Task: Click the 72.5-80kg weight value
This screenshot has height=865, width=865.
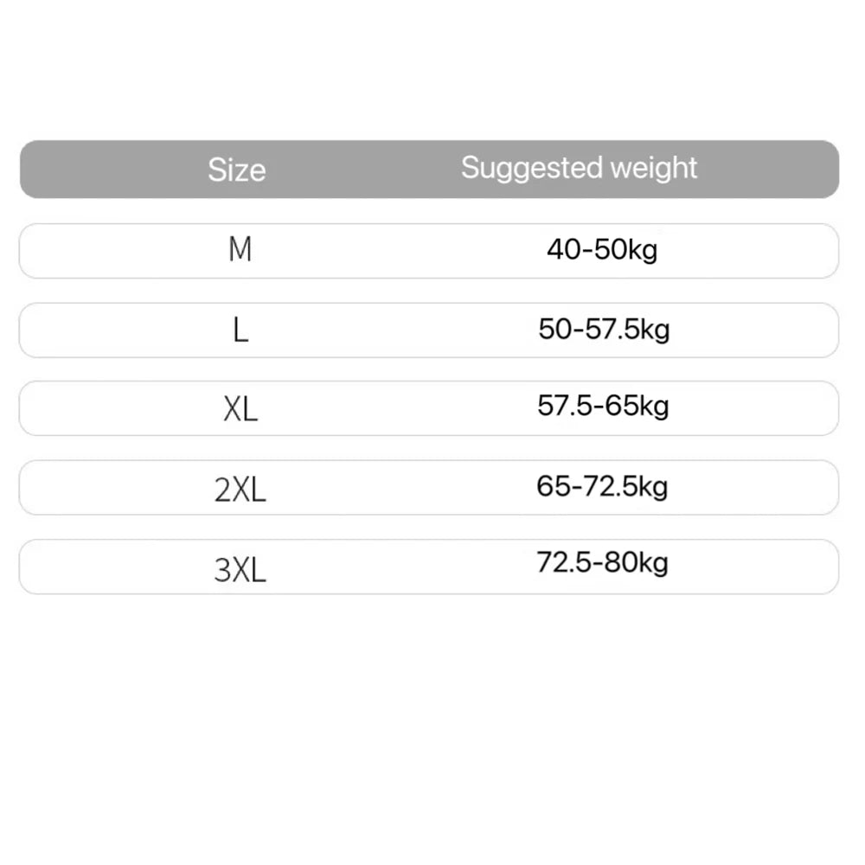Action: [x=602, y=564]
